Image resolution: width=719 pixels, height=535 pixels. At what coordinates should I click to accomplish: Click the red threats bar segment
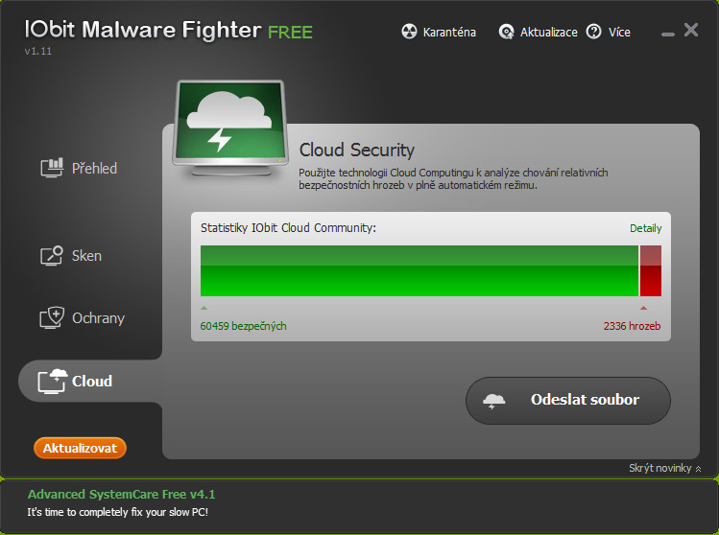[x=651, y=270]
